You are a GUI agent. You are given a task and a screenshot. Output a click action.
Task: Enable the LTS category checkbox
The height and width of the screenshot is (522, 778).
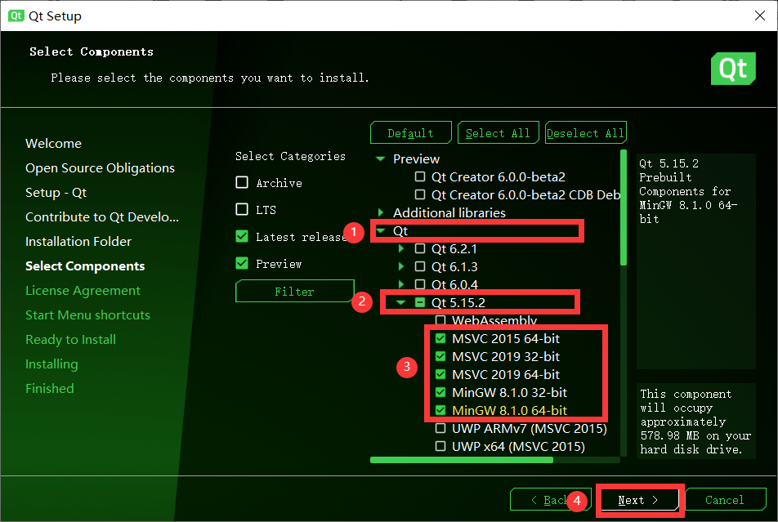pos(242,209)
